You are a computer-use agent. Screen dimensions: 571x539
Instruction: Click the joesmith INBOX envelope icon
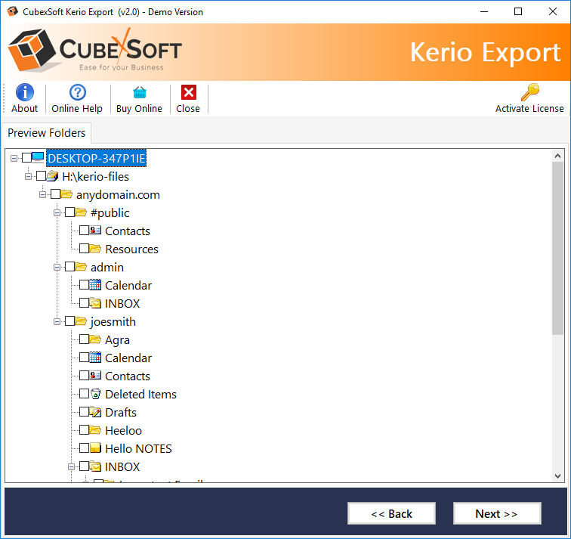point(95,466)
